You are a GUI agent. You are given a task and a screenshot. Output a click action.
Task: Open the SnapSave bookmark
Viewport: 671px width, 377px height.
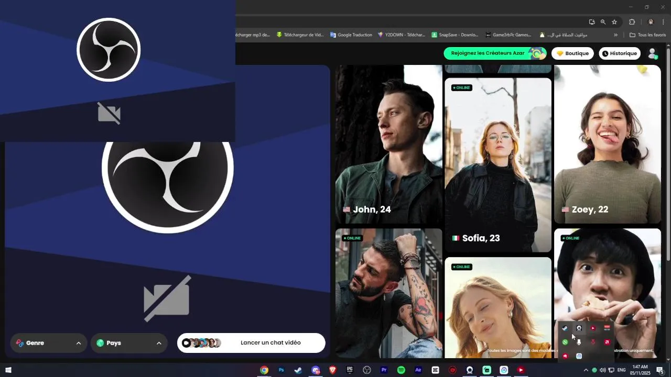tap(455, 35)
